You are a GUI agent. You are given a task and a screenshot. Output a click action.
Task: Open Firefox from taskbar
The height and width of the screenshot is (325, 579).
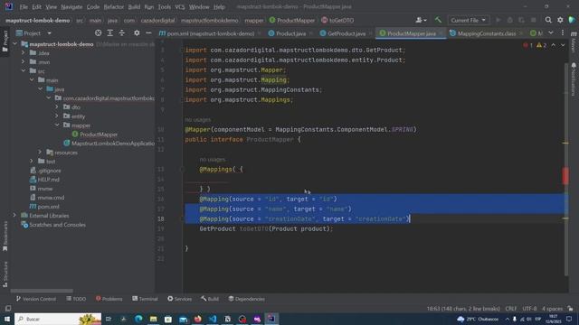(x=197, y=319)
